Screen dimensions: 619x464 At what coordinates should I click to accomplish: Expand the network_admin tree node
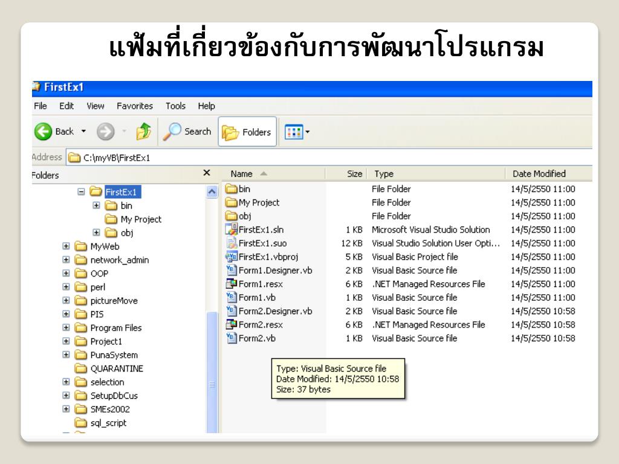[x=66, y=260]
